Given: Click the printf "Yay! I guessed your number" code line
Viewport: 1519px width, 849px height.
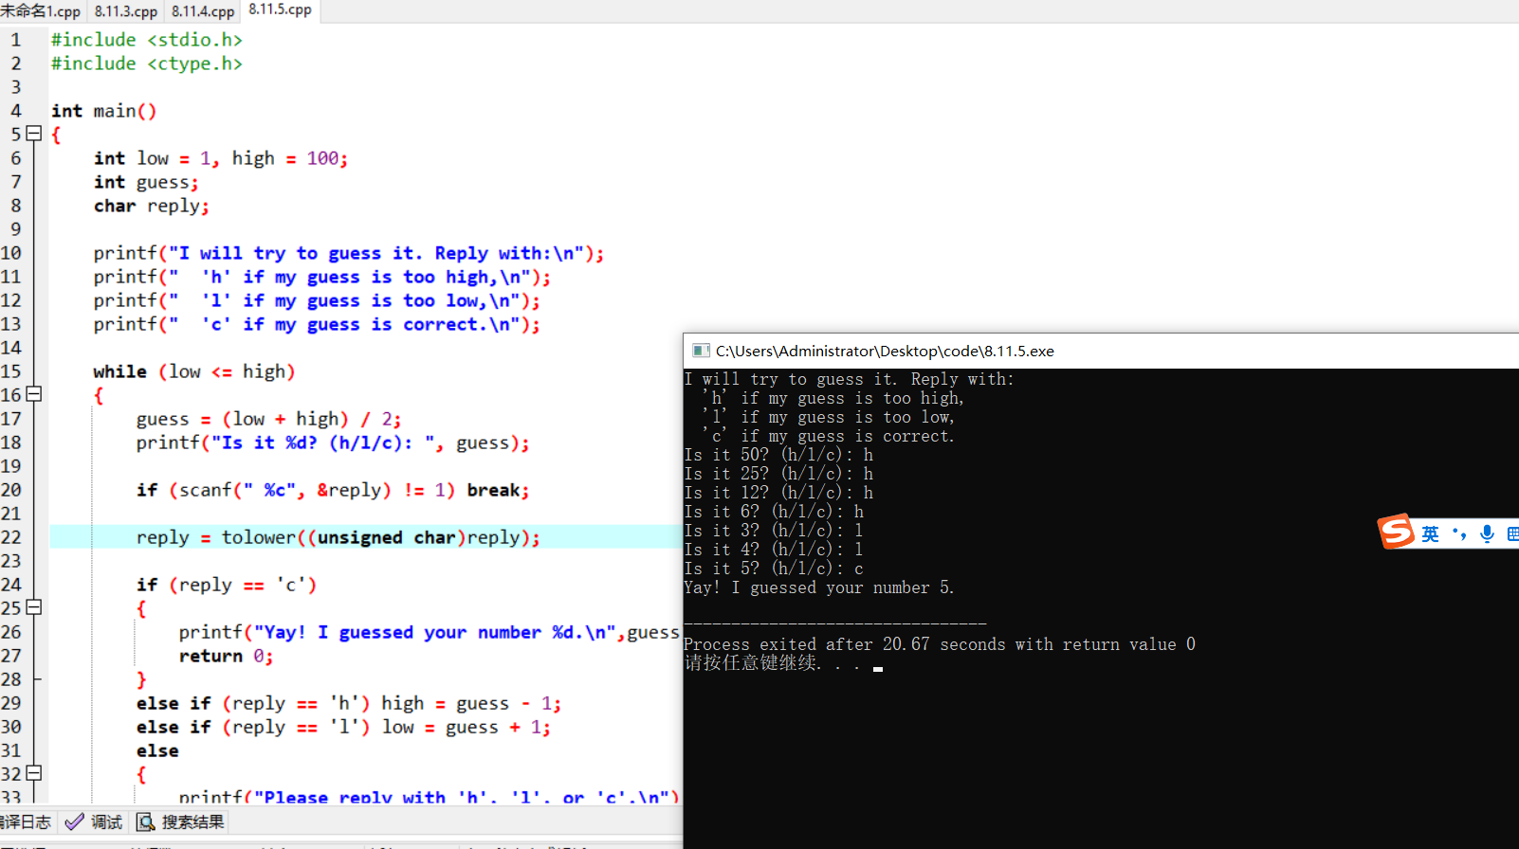Looking at the screenshot, I should click(429, 632).
